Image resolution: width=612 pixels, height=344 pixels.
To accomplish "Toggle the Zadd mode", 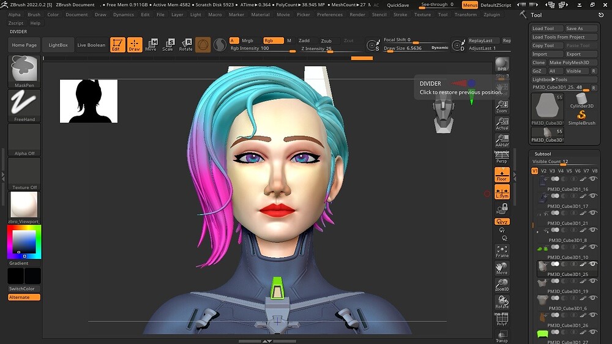I will coord(304,40).
